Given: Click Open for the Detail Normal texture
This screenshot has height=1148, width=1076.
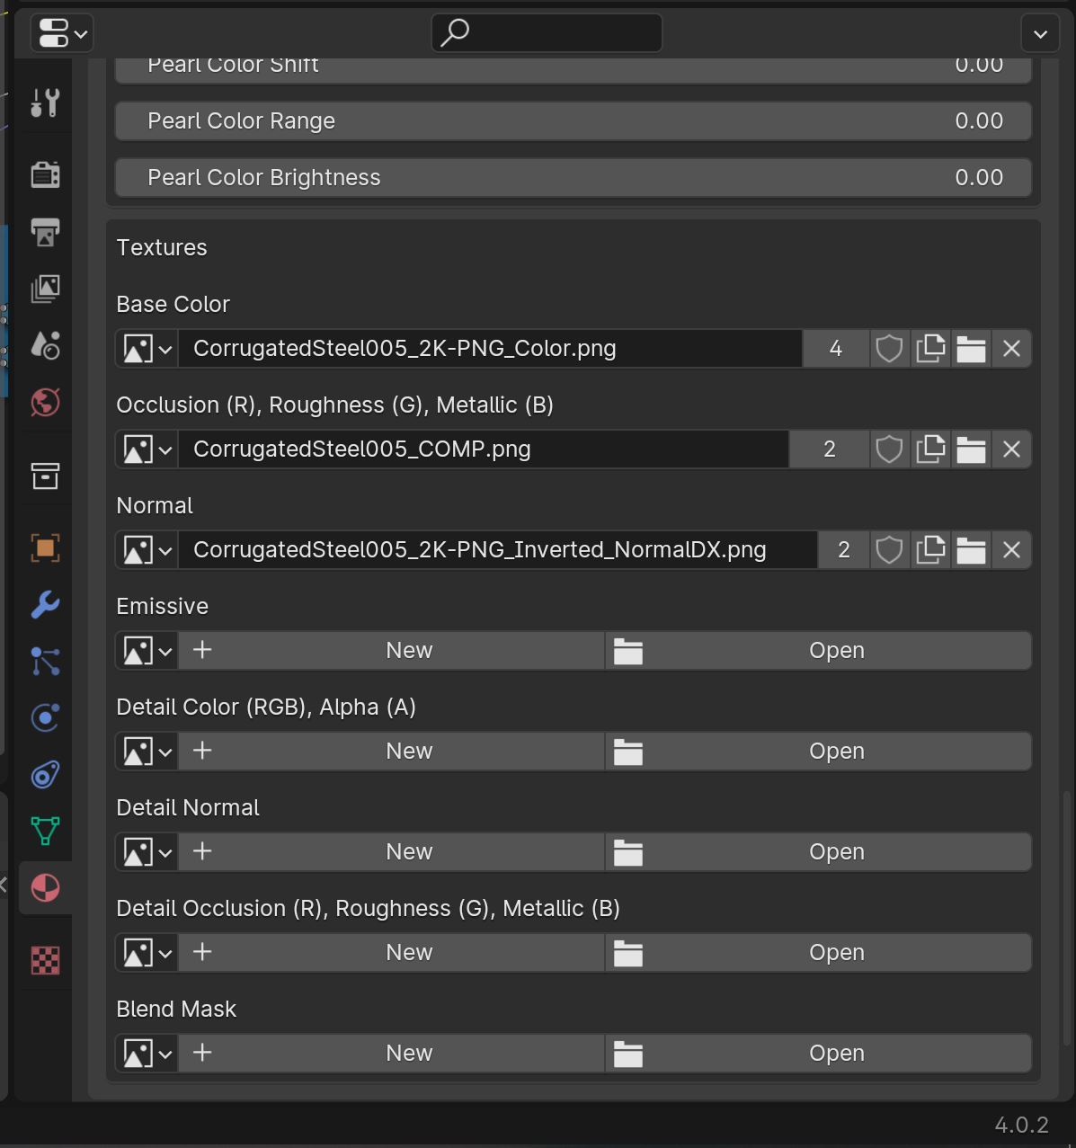Looking at the screenshot, I should (836, 851).
